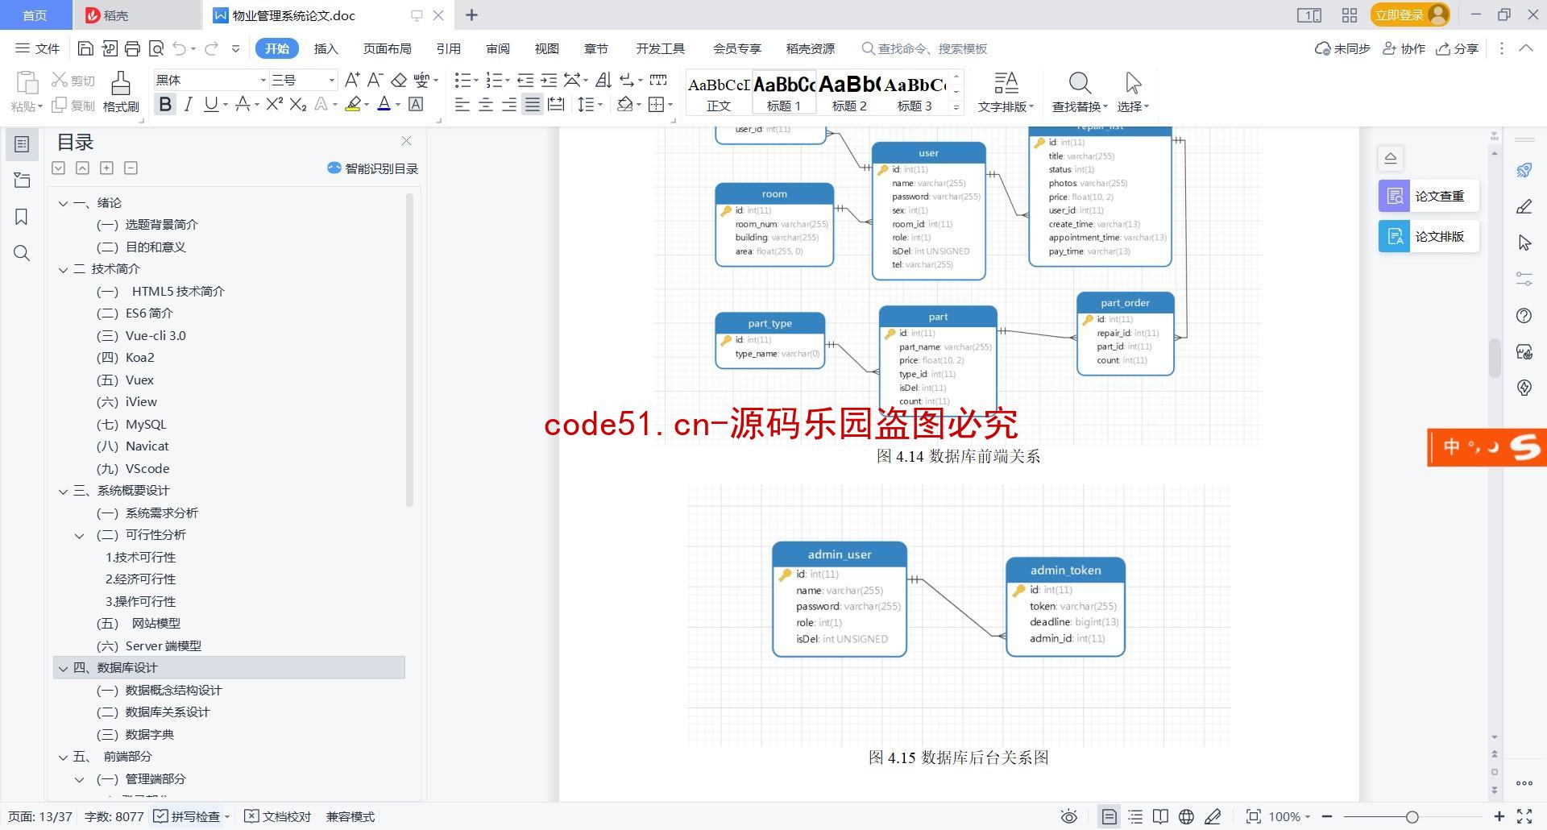Viewport: 1547px width, 830px height.
Task: Open the 引用 ribbon tab
Action: 449,48
